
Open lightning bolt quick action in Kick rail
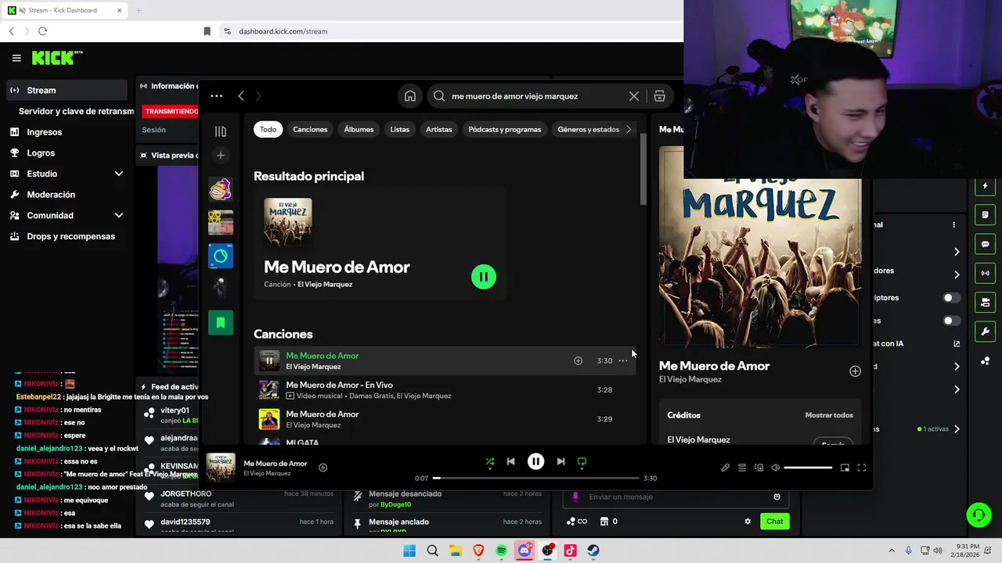(985, 186)
